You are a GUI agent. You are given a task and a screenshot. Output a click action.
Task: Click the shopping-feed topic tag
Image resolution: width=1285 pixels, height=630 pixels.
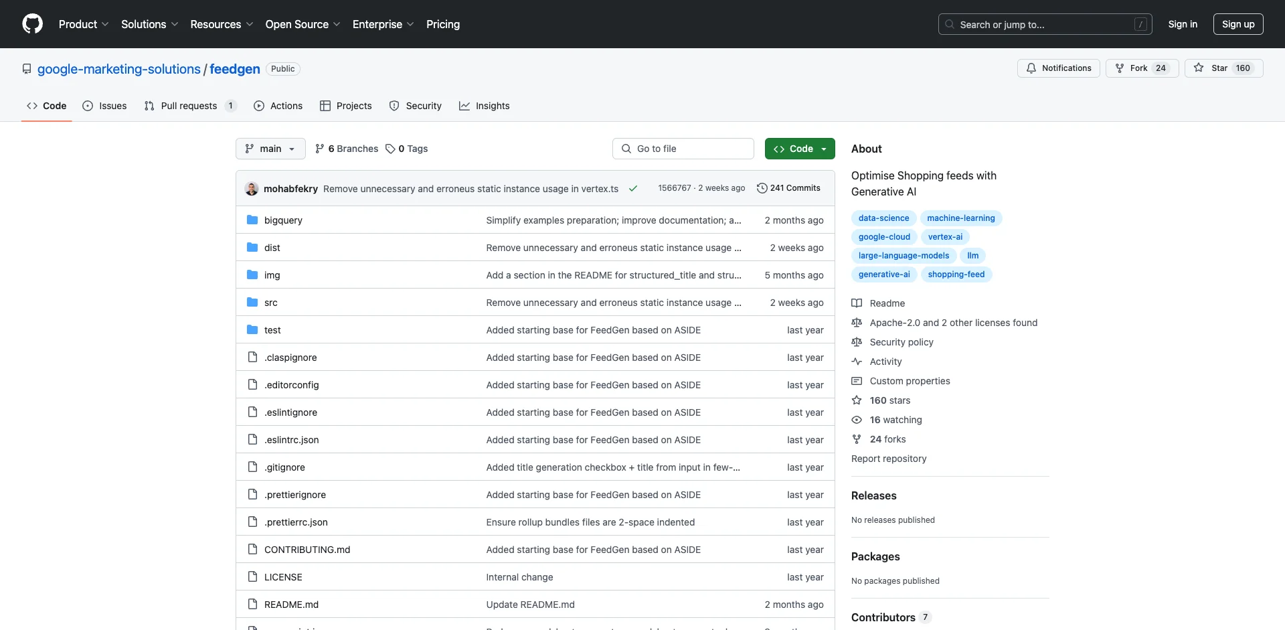click(956, 274)
